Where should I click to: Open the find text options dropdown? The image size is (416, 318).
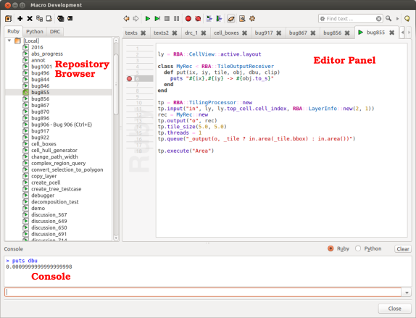323,19
